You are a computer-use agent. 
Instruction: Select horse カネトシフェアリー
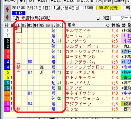point(85,51)
